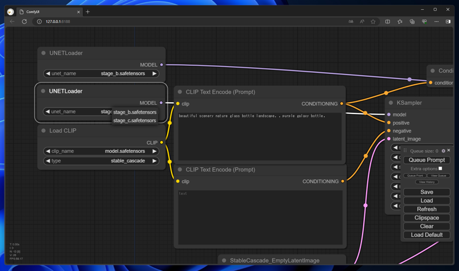Screen dimensions: 459x271
Task: Click the View Queue button
Action: click(x=438, y=175)
